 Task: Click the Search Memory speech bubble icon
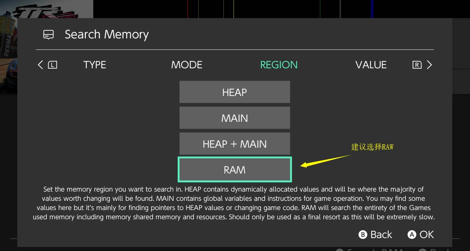coord(48,35)
